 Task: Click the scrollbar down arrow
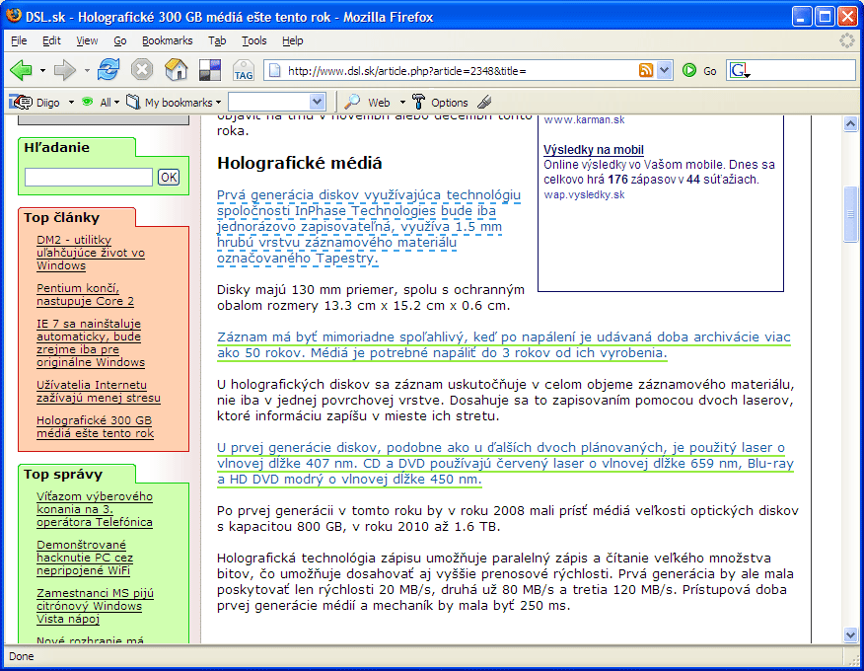point(850,635)
